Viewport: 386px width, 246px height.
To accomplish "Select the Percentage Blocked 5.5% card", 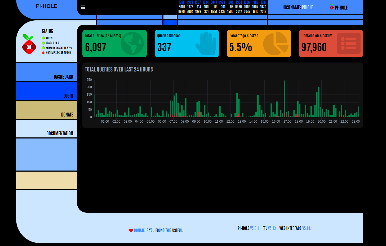I will pyautogui.click(x=259, y=43).
